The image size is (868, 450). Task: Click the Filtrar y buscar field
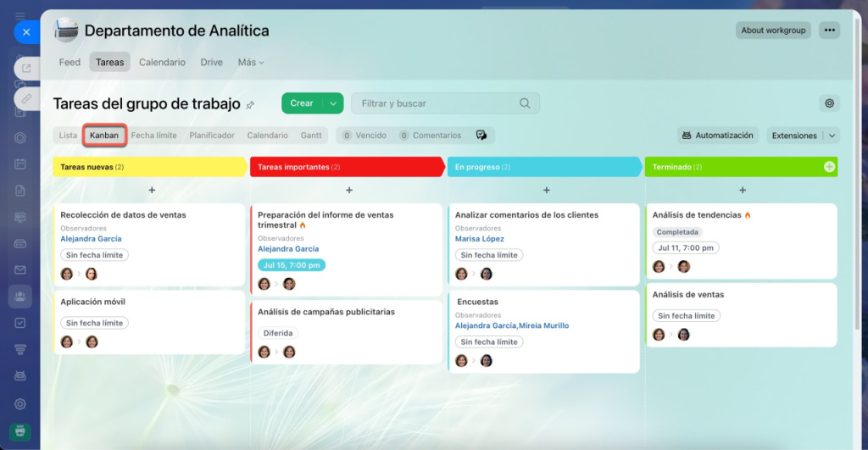tap(437, 103)
